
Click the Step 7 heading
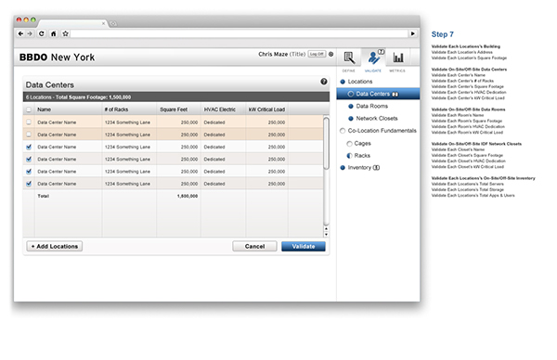[442, 34]
